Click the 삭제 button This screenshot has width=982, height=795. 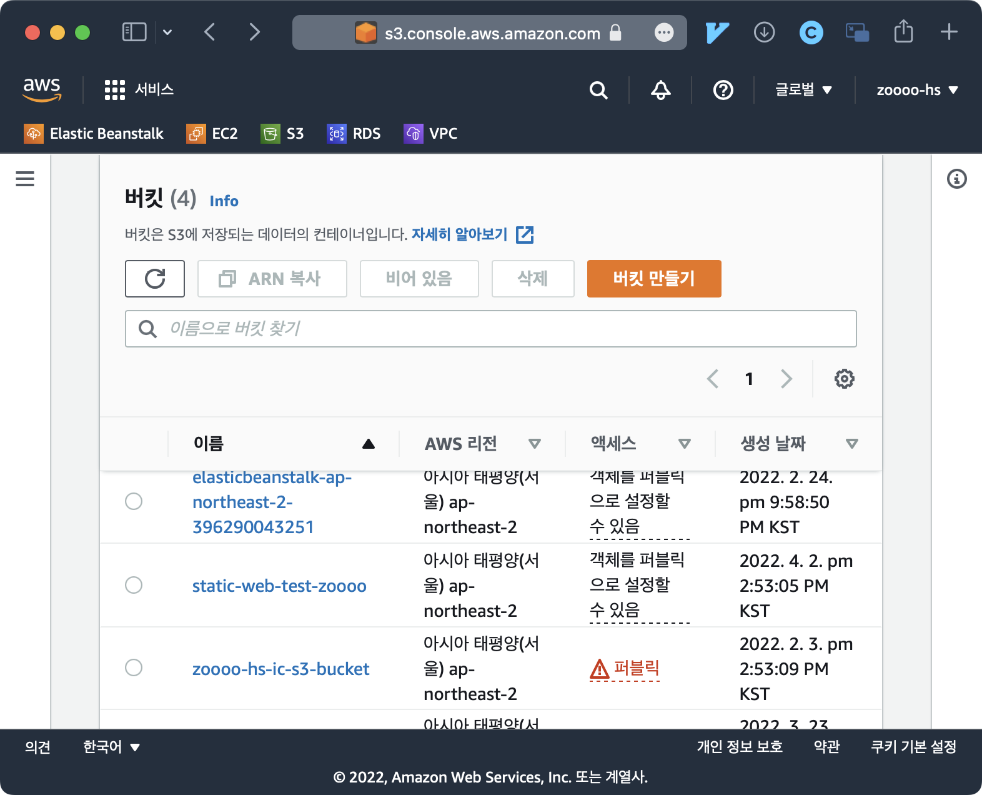[533, 279]
